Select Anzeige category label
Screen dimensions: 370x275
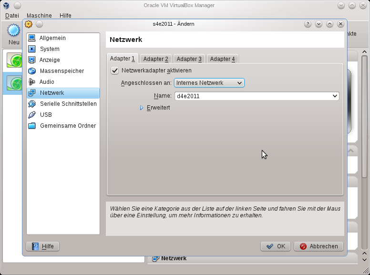(x=50, y=60)
